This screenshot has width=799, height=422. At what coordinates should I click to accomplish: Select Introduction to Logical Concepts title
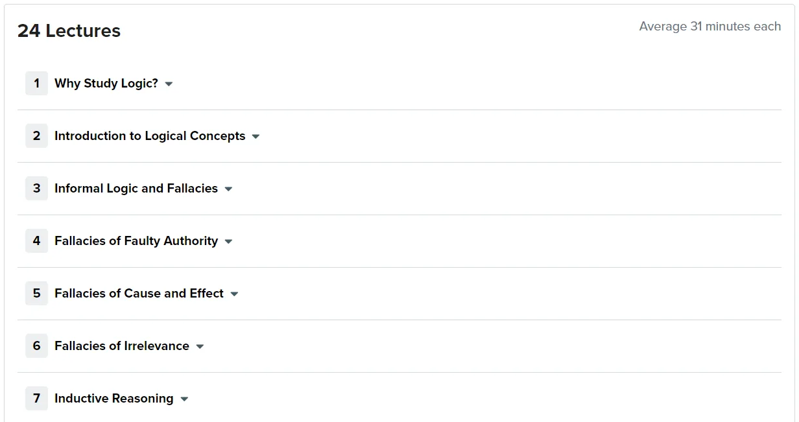(x=150, y=136)
